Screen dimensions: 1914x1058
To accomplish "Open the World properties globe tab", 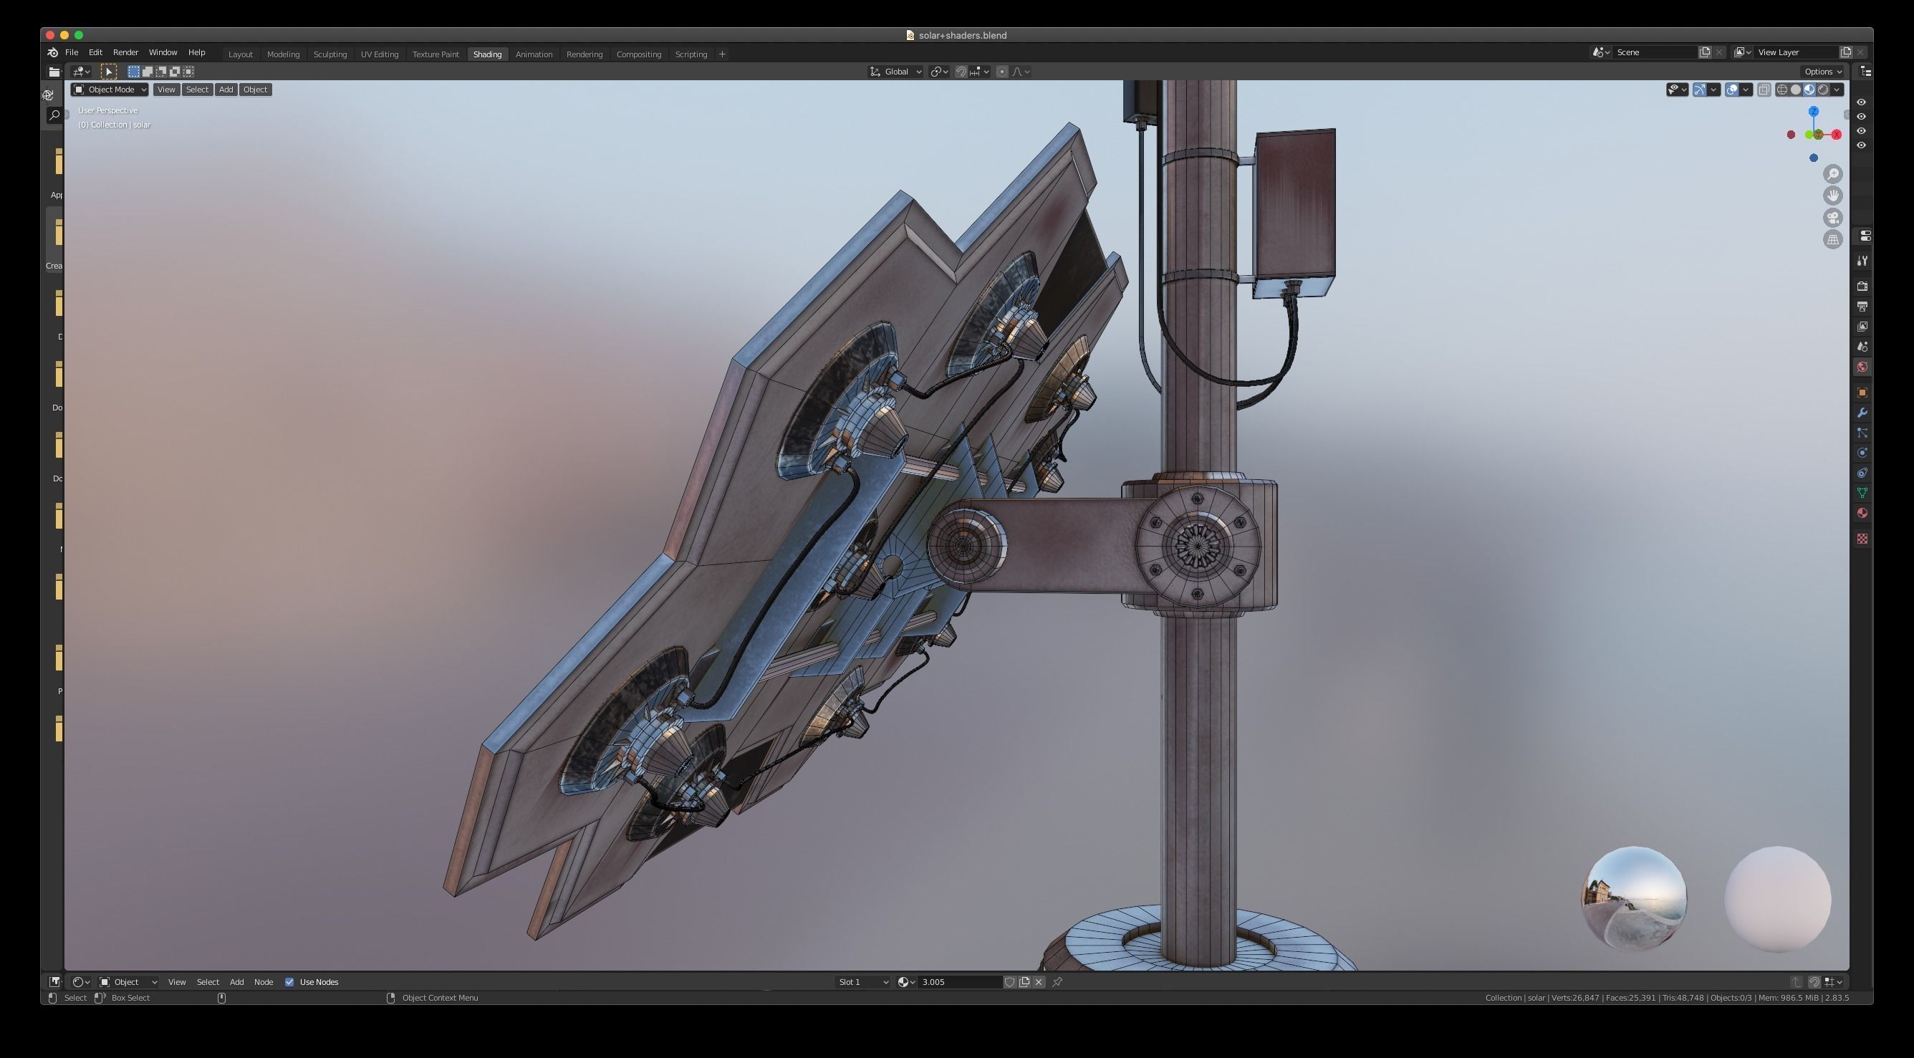I will [1862, 367].
